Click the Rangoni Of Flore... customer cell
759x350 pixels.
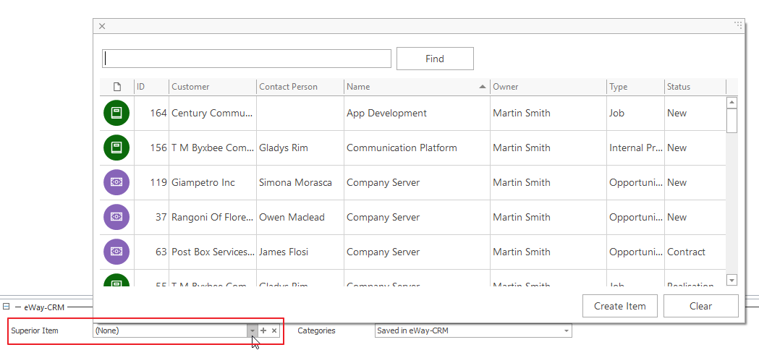[x=213, y=217]
